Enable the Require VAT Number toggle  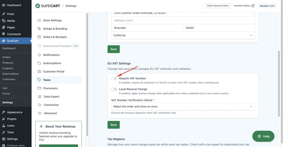(114, 79)
